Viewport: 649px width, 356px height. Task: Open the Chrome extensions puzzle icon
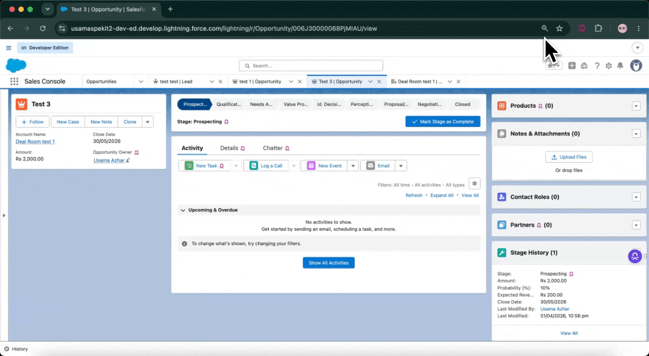[599, 29]
